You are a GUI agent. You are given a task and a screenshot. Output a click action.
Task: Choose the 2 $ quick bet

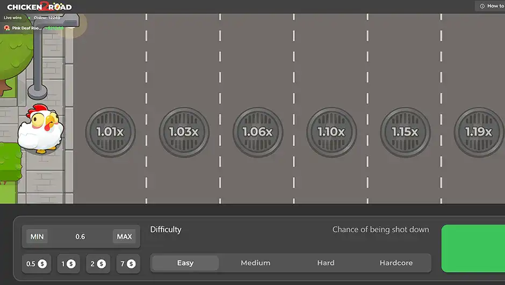(98, 264)
